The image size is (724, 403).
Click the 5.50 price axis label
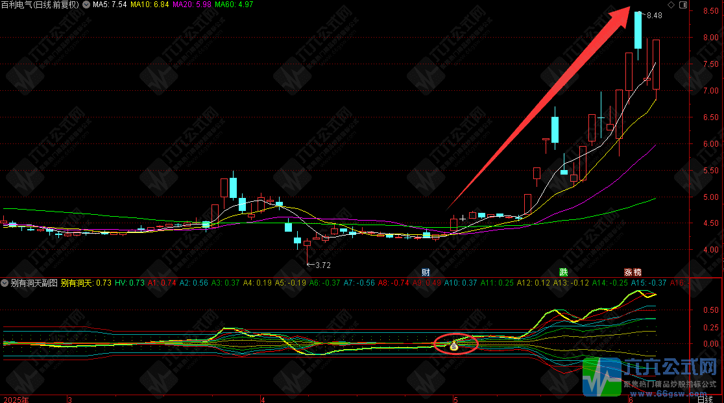710,171
